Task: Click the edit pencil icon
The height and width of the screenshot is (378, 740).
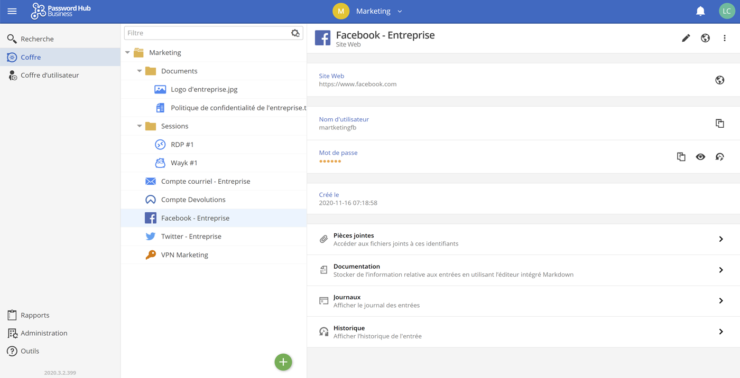Action: pyautogui.click(x=686, y=38)
